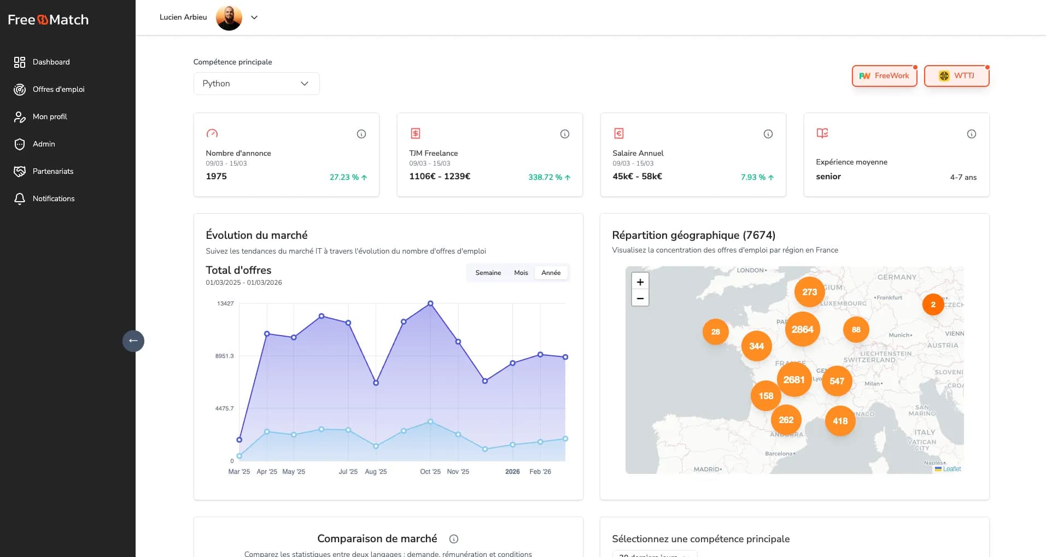Select the Année chart period
The width and height of the screenshot is (1046, 557).
[x=551, y=273]
